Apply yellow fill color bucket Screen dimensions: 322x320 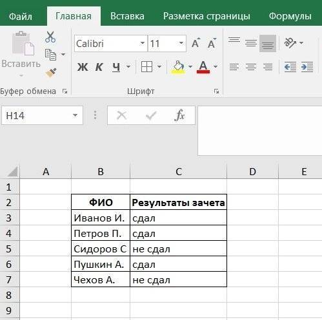(178, 67)
